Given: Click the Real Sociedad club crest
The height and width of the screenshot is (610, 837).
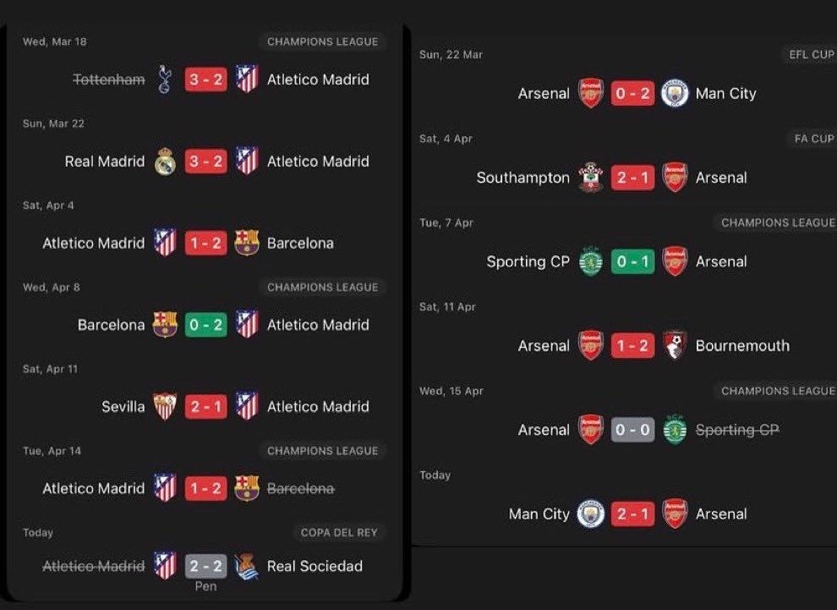Looking at the screenshot, I should tap(247, 566).
